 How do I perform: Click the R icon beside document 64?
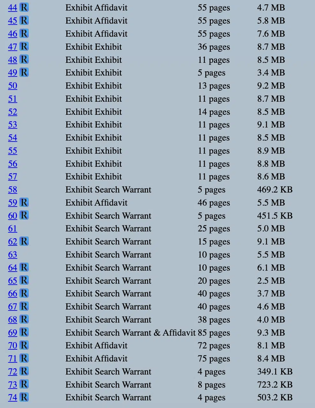pyautogui.click(x=24, y=267)
